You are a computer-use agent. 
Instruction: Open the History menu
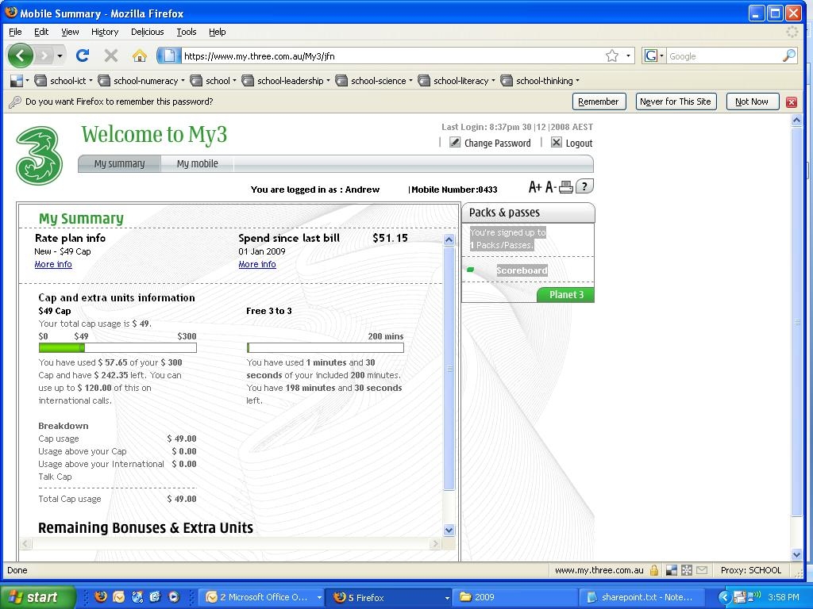(105, 32)
